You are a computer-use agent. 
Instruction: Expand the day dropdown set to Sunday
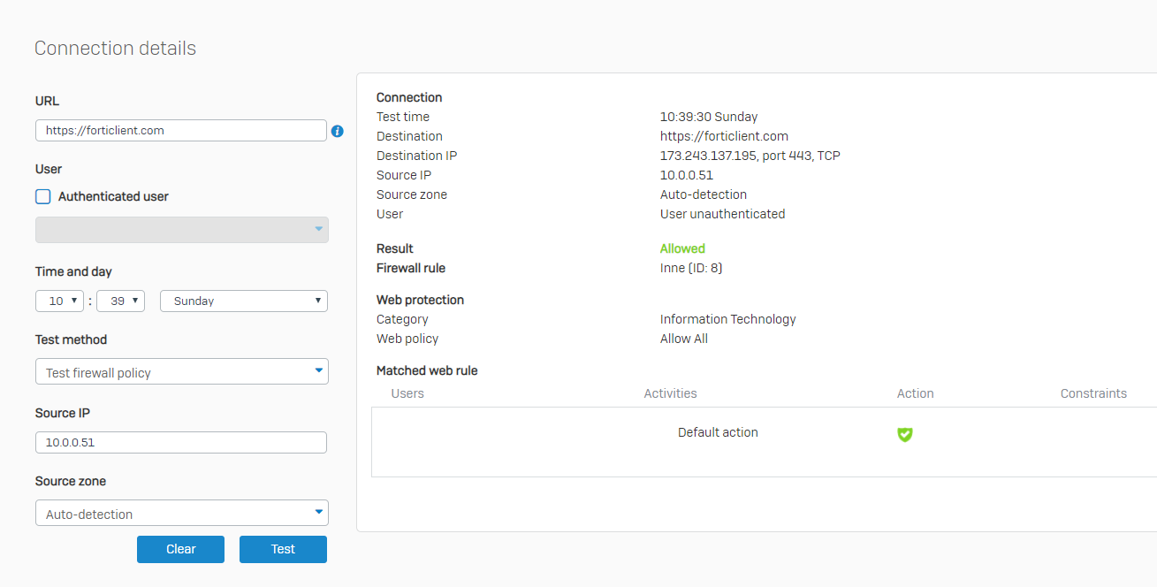tap(243, 301)
